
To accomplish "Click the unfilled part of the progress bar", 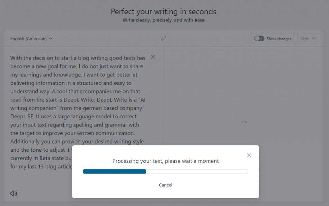I will coord(197,172).
